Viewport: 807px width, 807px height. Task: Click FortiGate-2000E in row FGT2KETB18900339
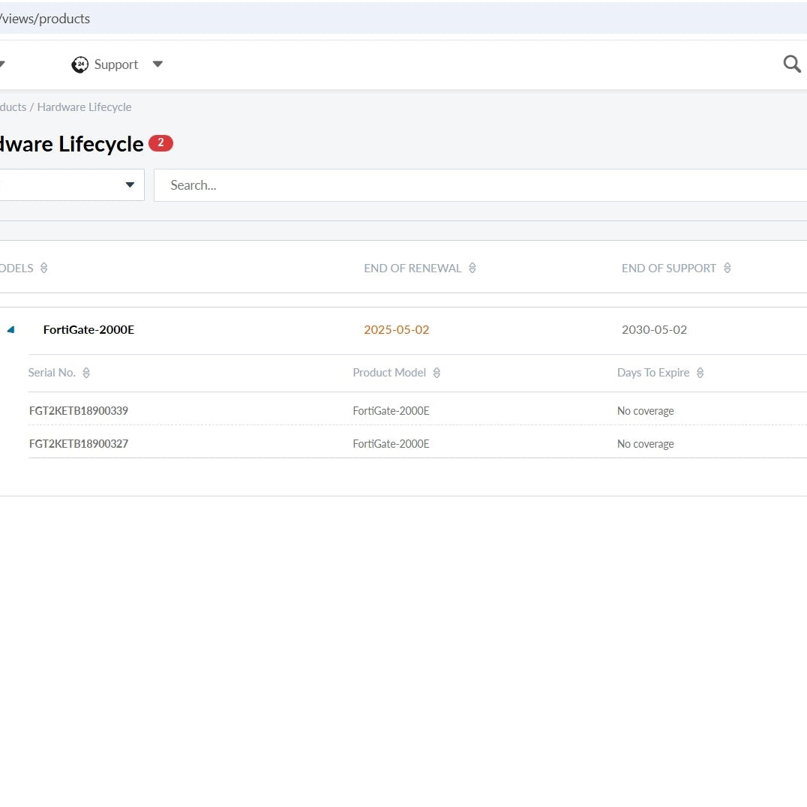coord(391,411)
